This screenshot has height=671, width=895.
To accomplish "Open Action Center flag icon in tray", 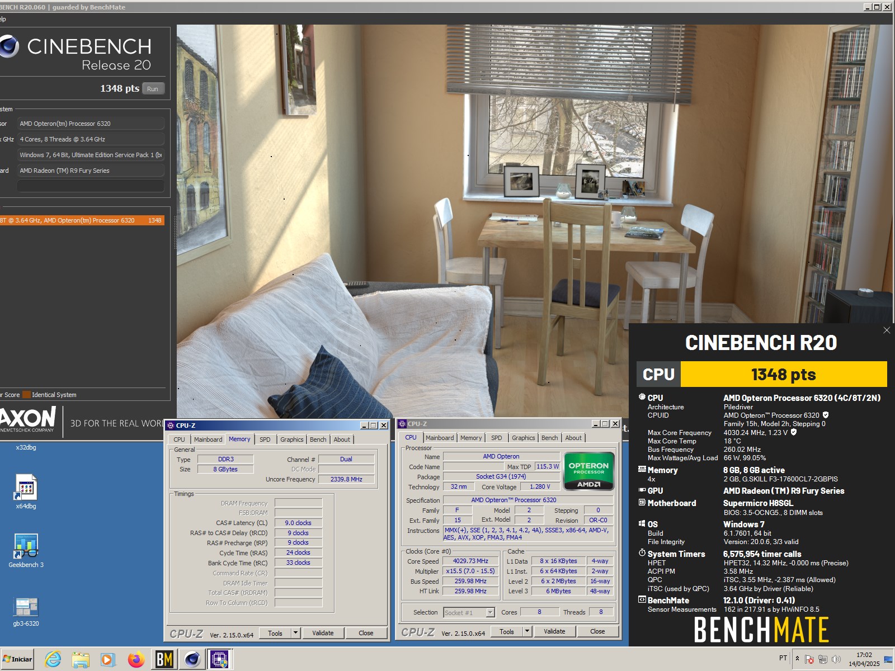I will coord(809,659).
